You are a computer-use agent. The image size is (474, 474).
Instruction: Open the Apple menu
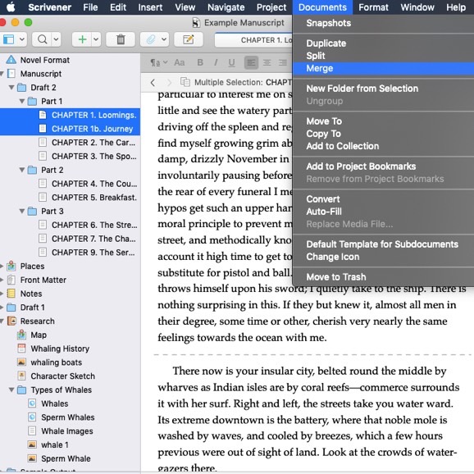coord(11,7)
